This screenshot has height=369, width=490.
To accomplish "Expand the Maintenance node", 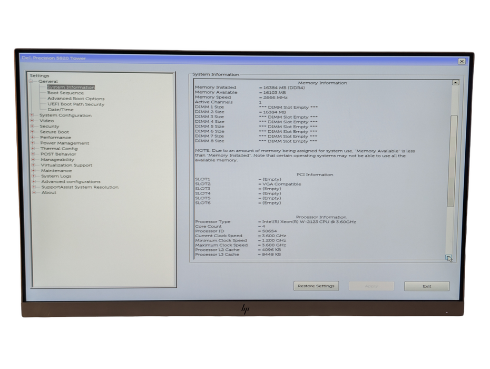I will 33,170.
